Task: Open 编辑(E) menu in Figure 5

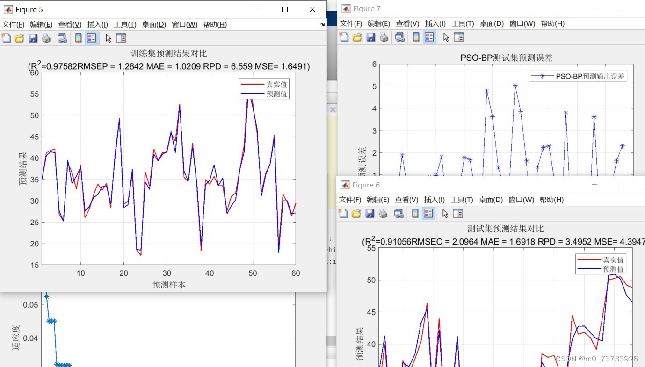Action: [42, 25]
